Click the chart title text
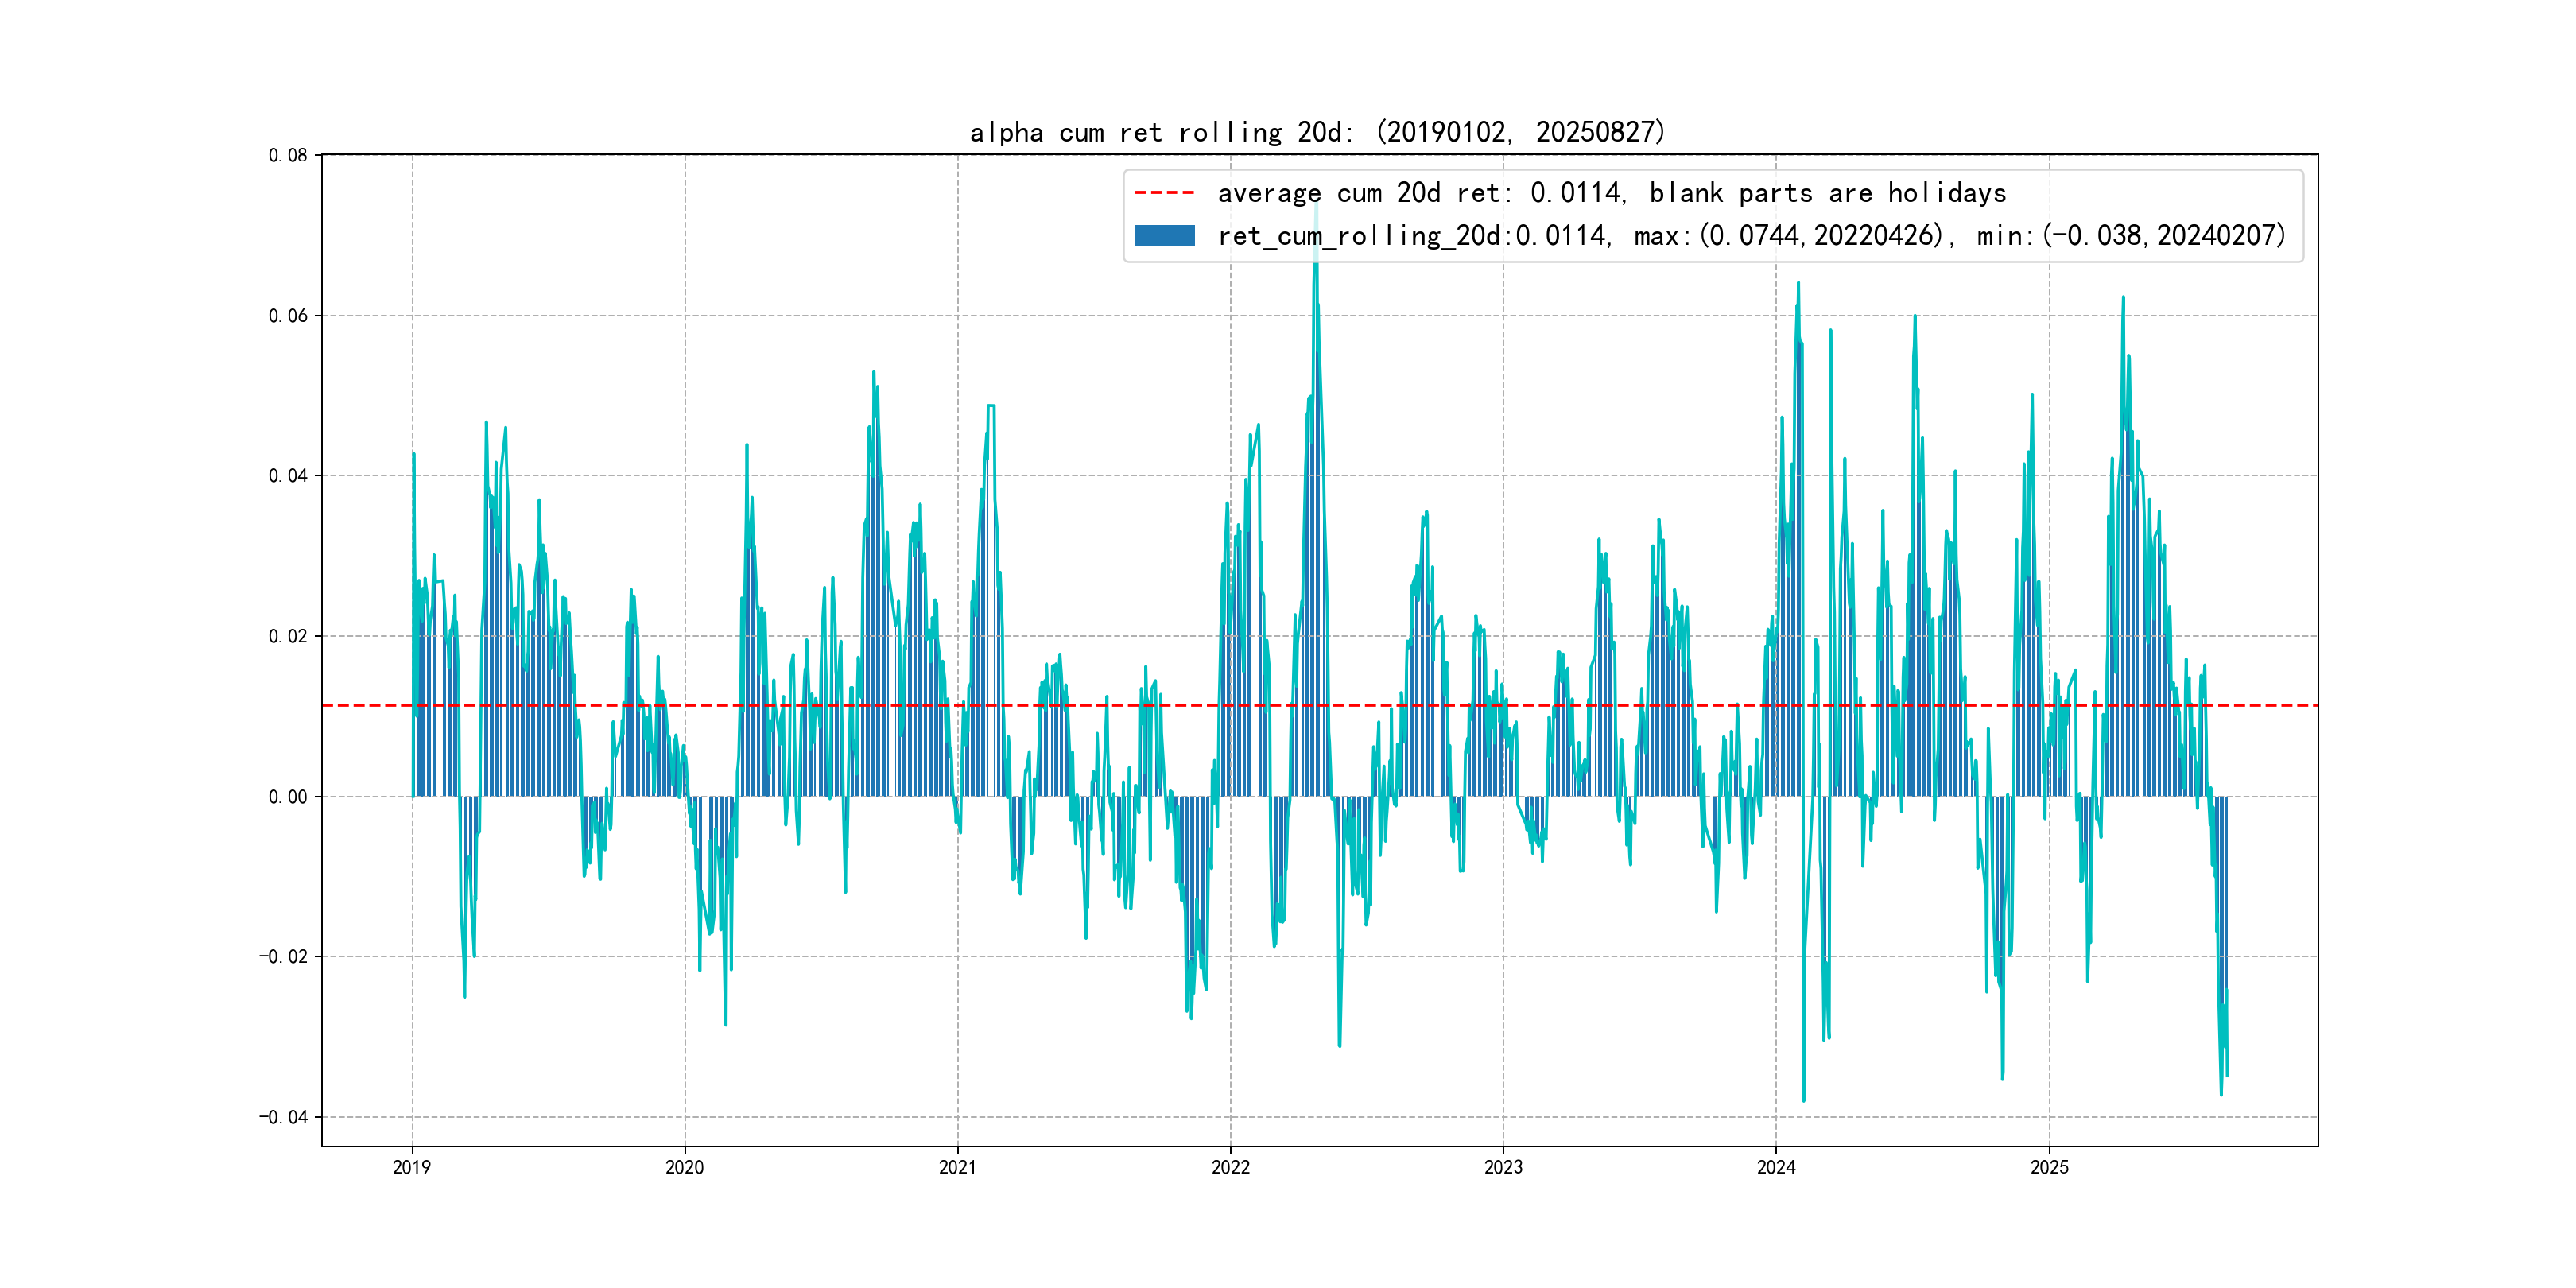The height and width of the screenshot is (1288, 2576). coord(1317,132)
